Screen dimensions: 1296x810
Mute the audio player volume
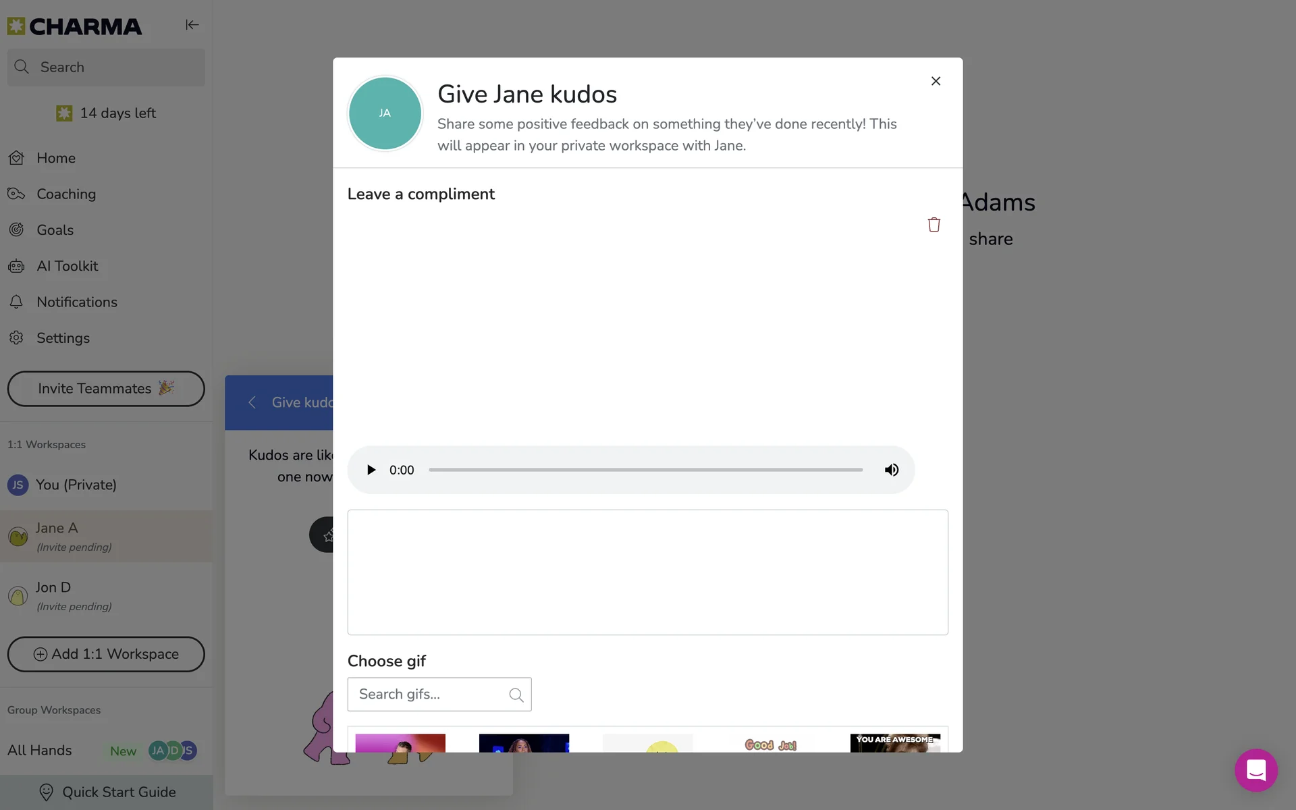(891, 470)
